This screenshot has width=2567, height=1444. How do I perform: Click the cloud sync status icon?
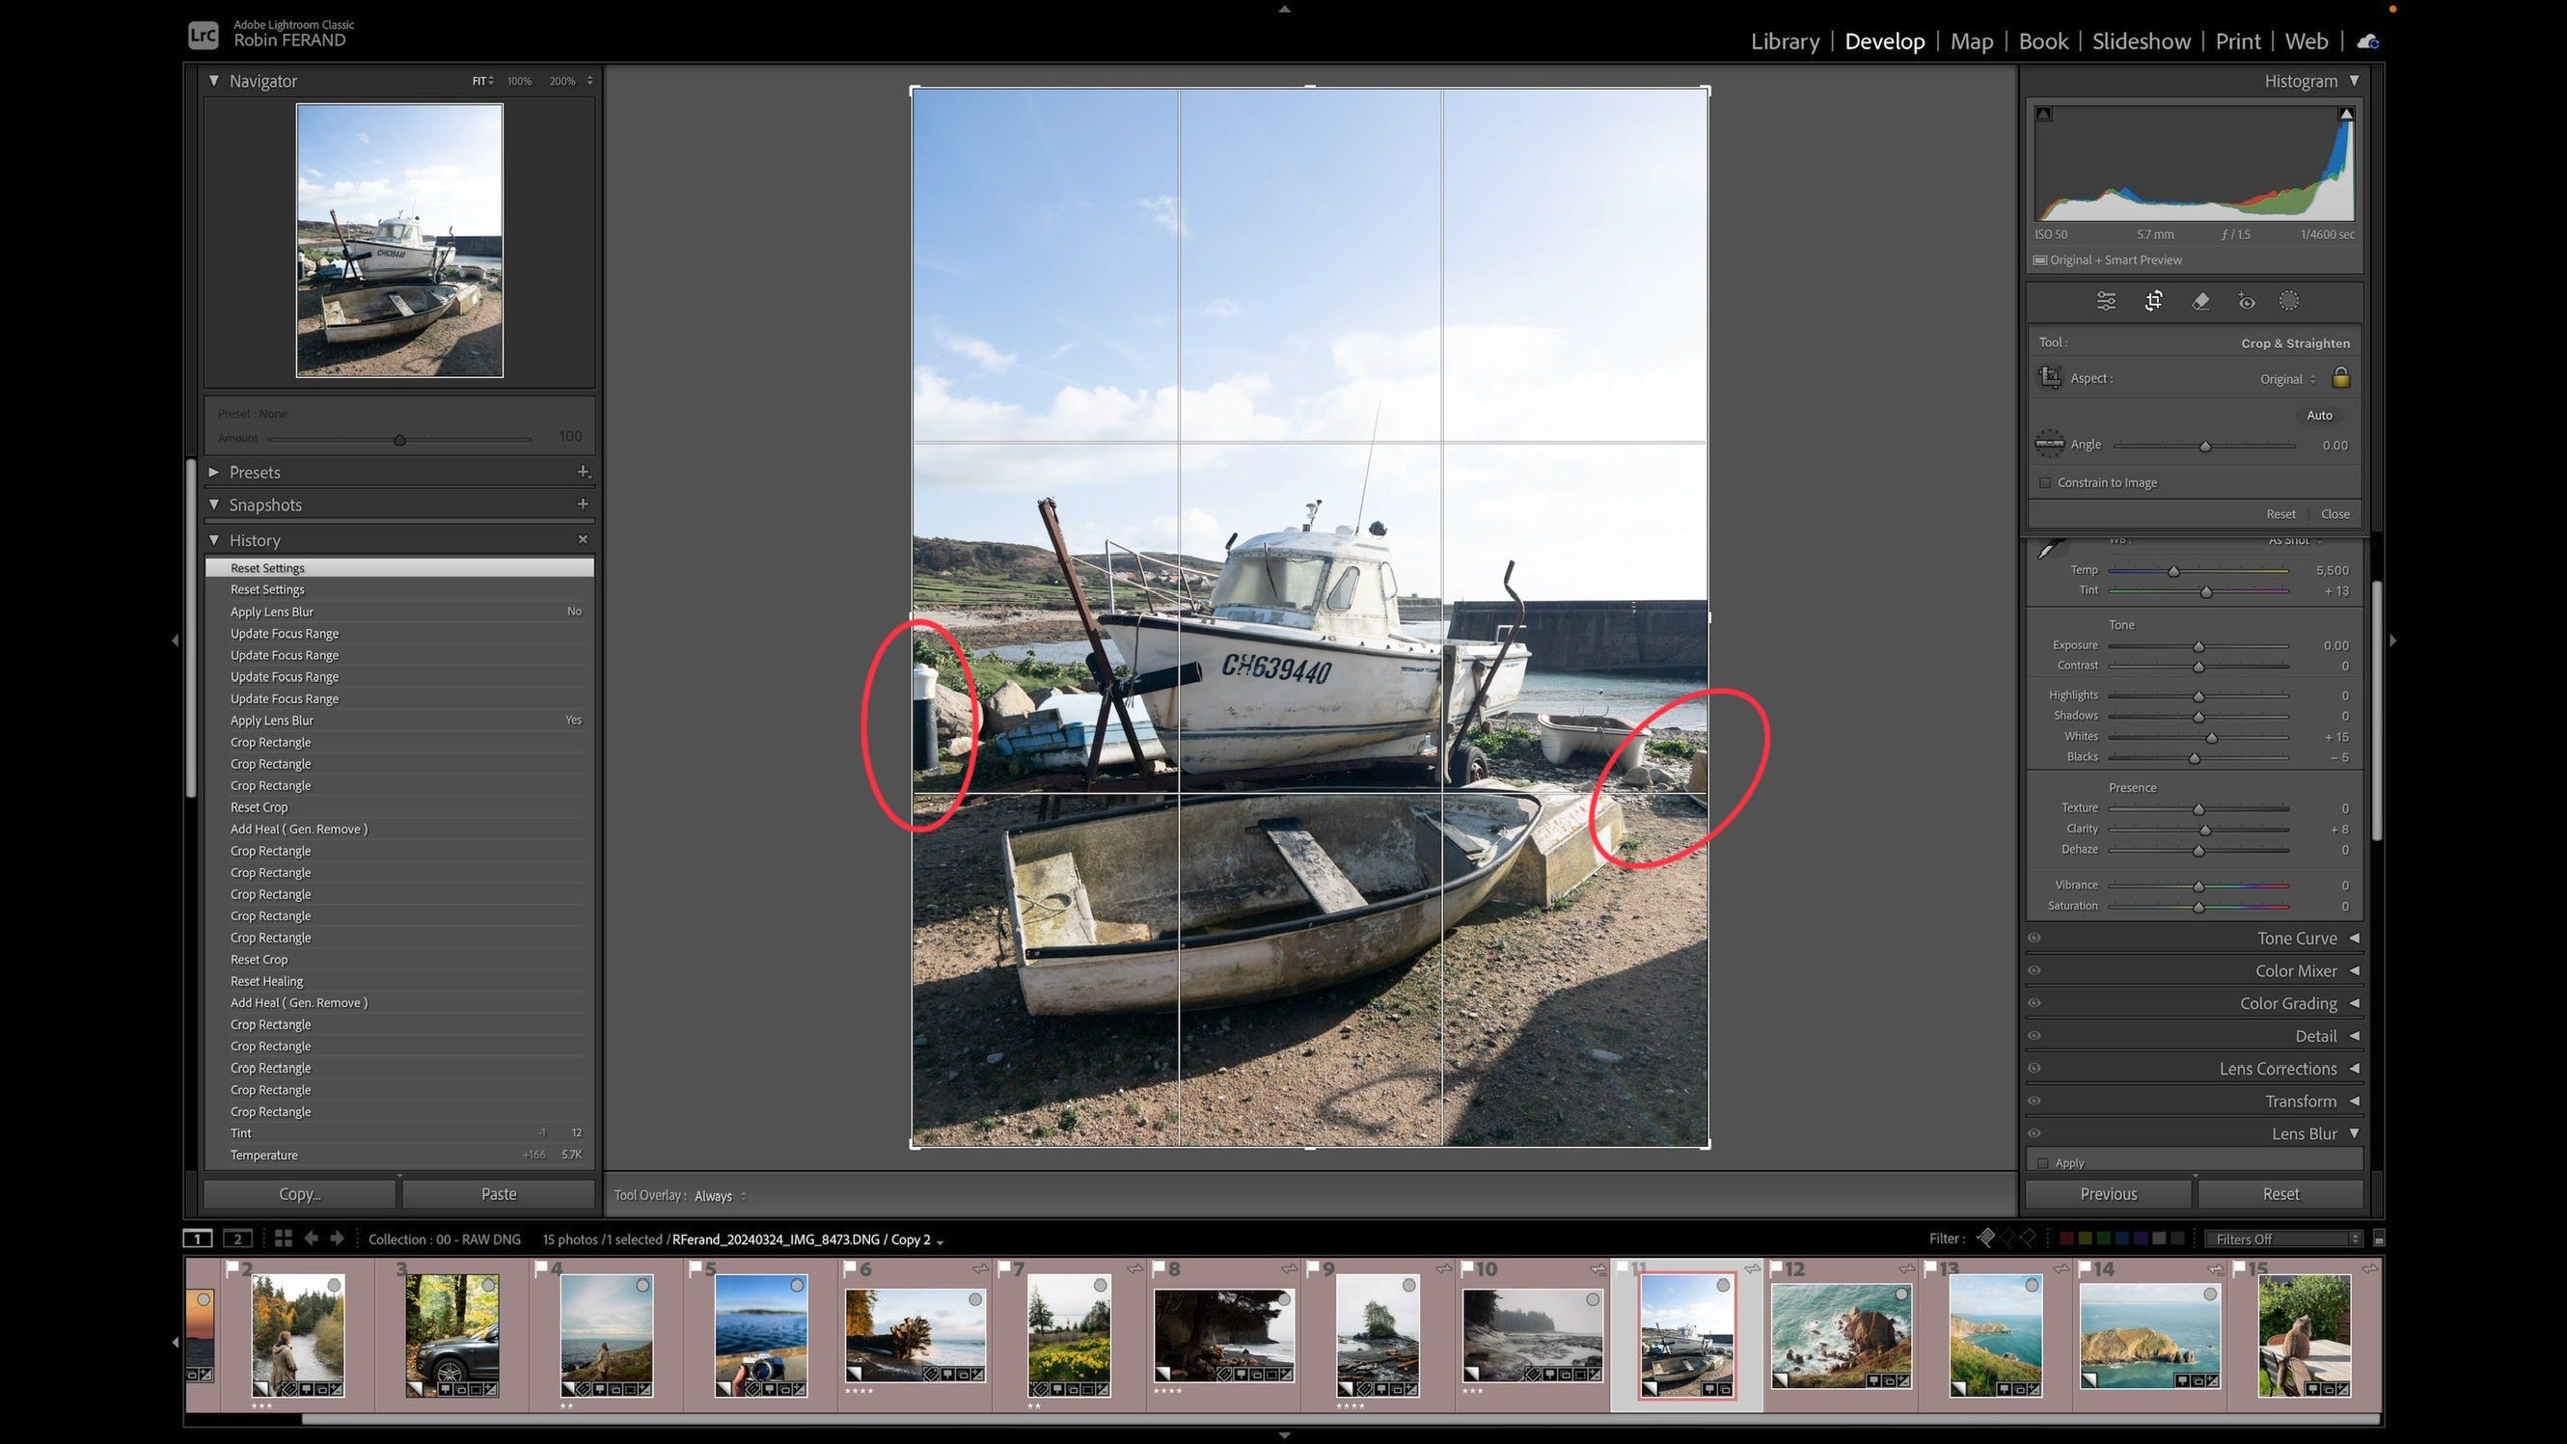point(2367,41)
